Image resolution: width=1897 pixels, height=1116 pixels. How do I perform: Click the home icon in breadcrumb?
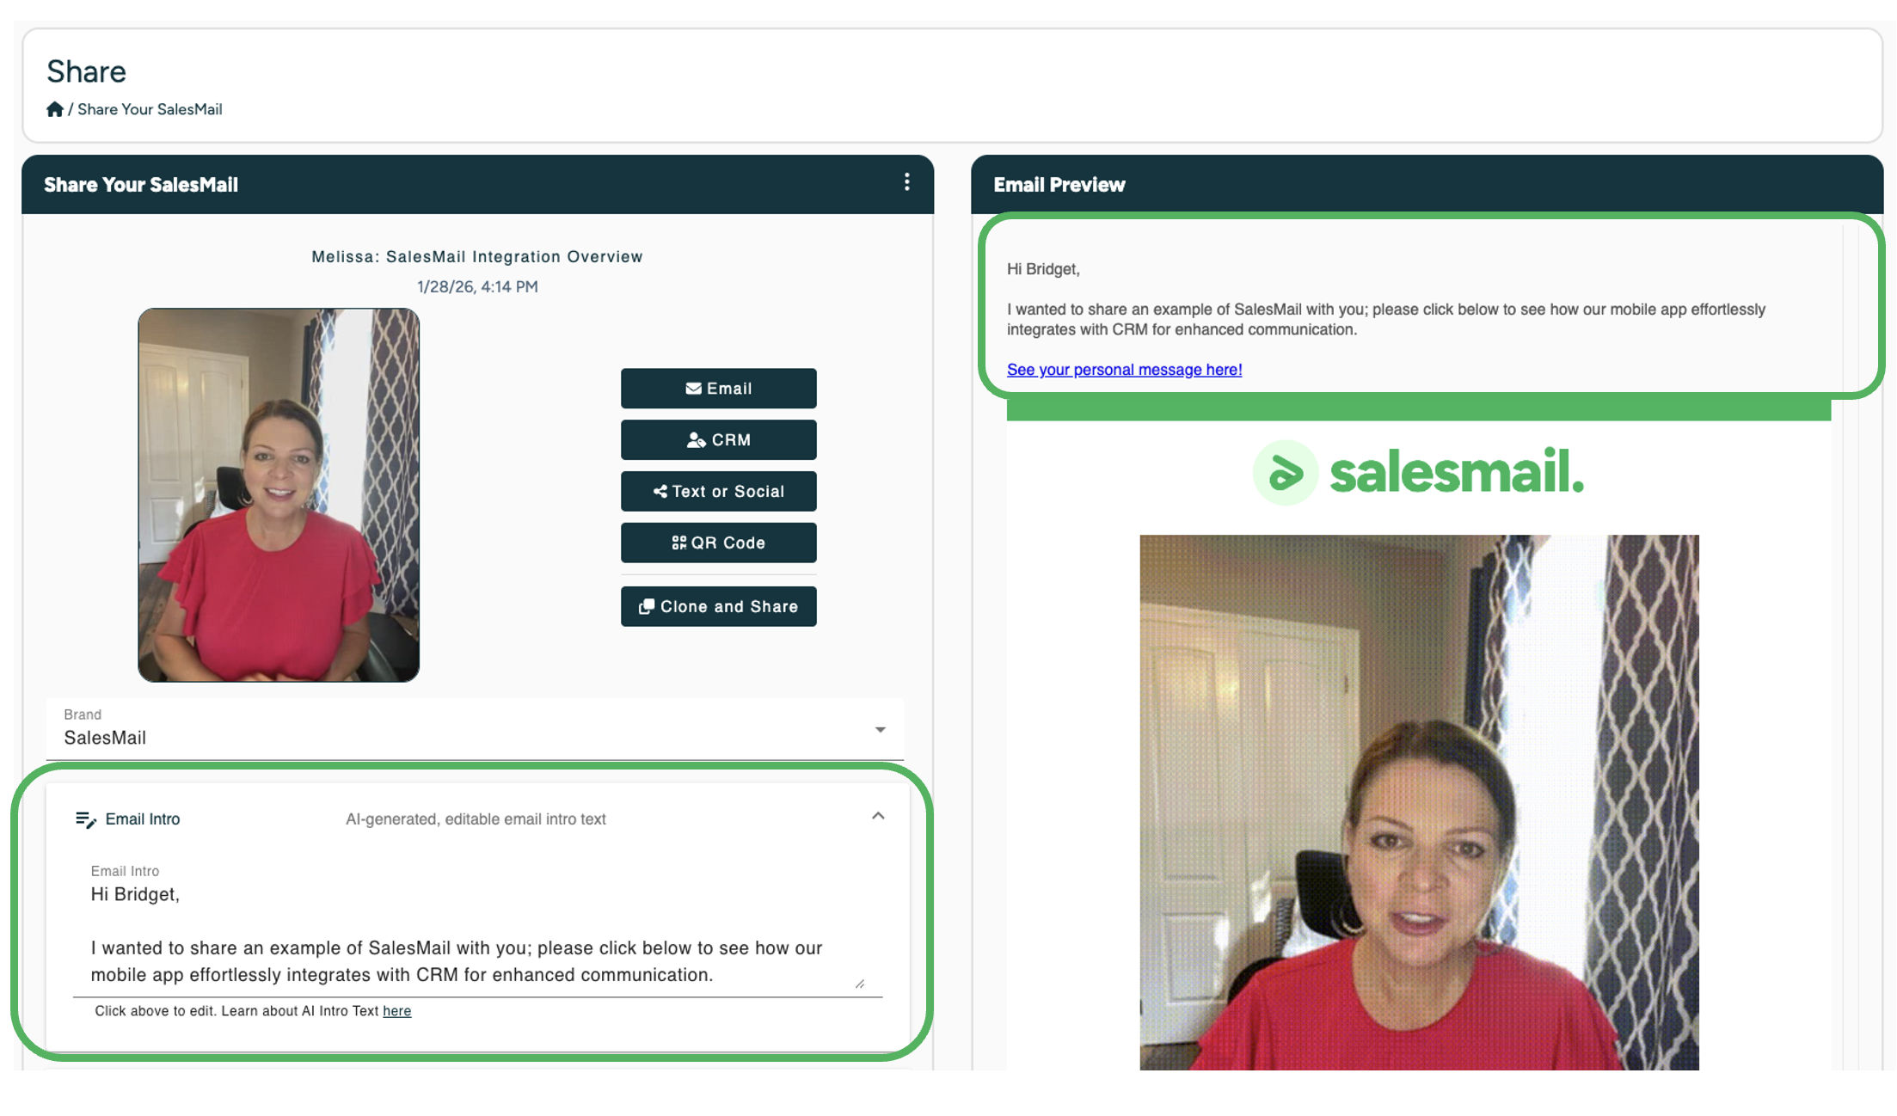point(55,109)
